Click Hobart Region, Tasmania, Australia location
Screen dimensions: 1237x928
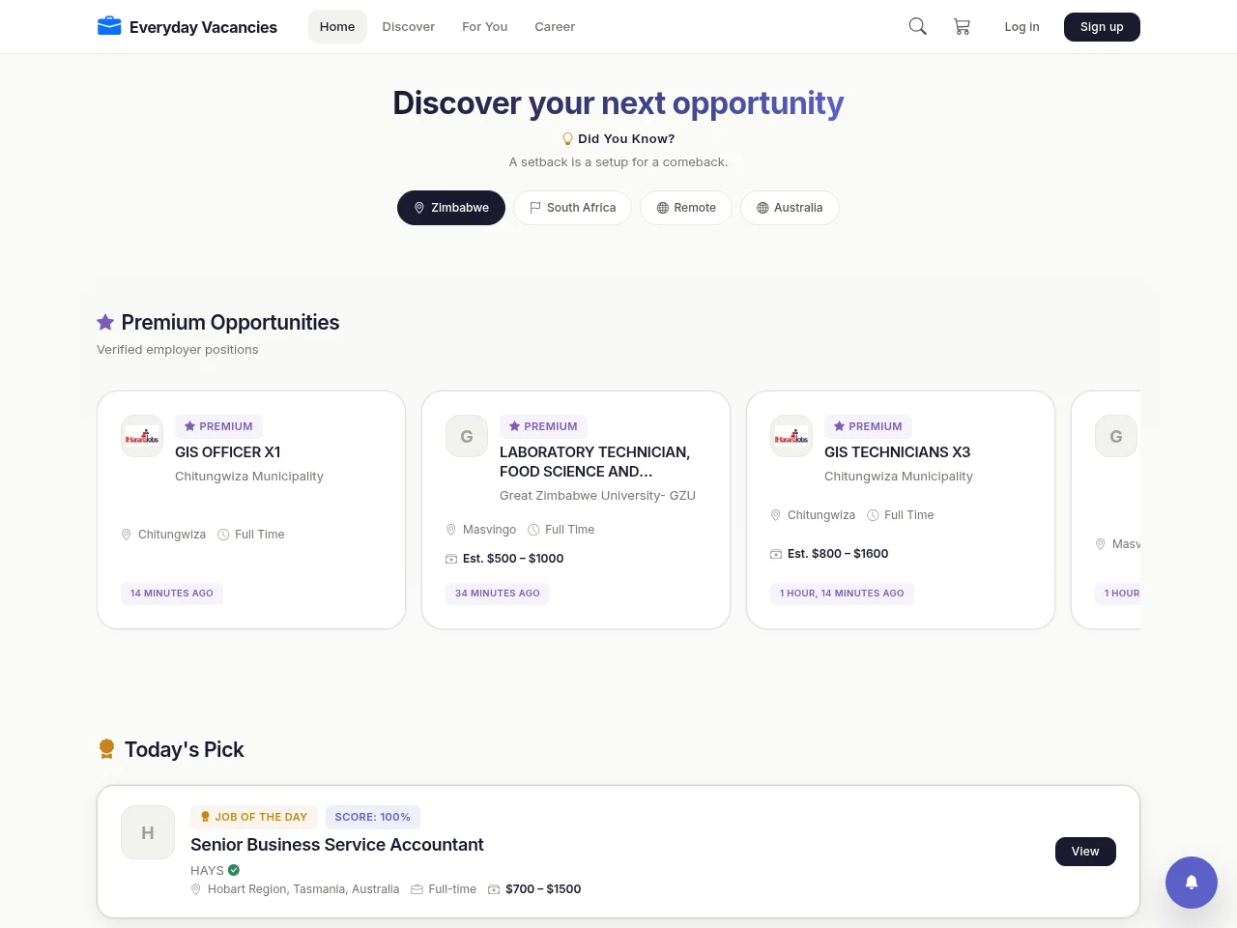[303, 889]
